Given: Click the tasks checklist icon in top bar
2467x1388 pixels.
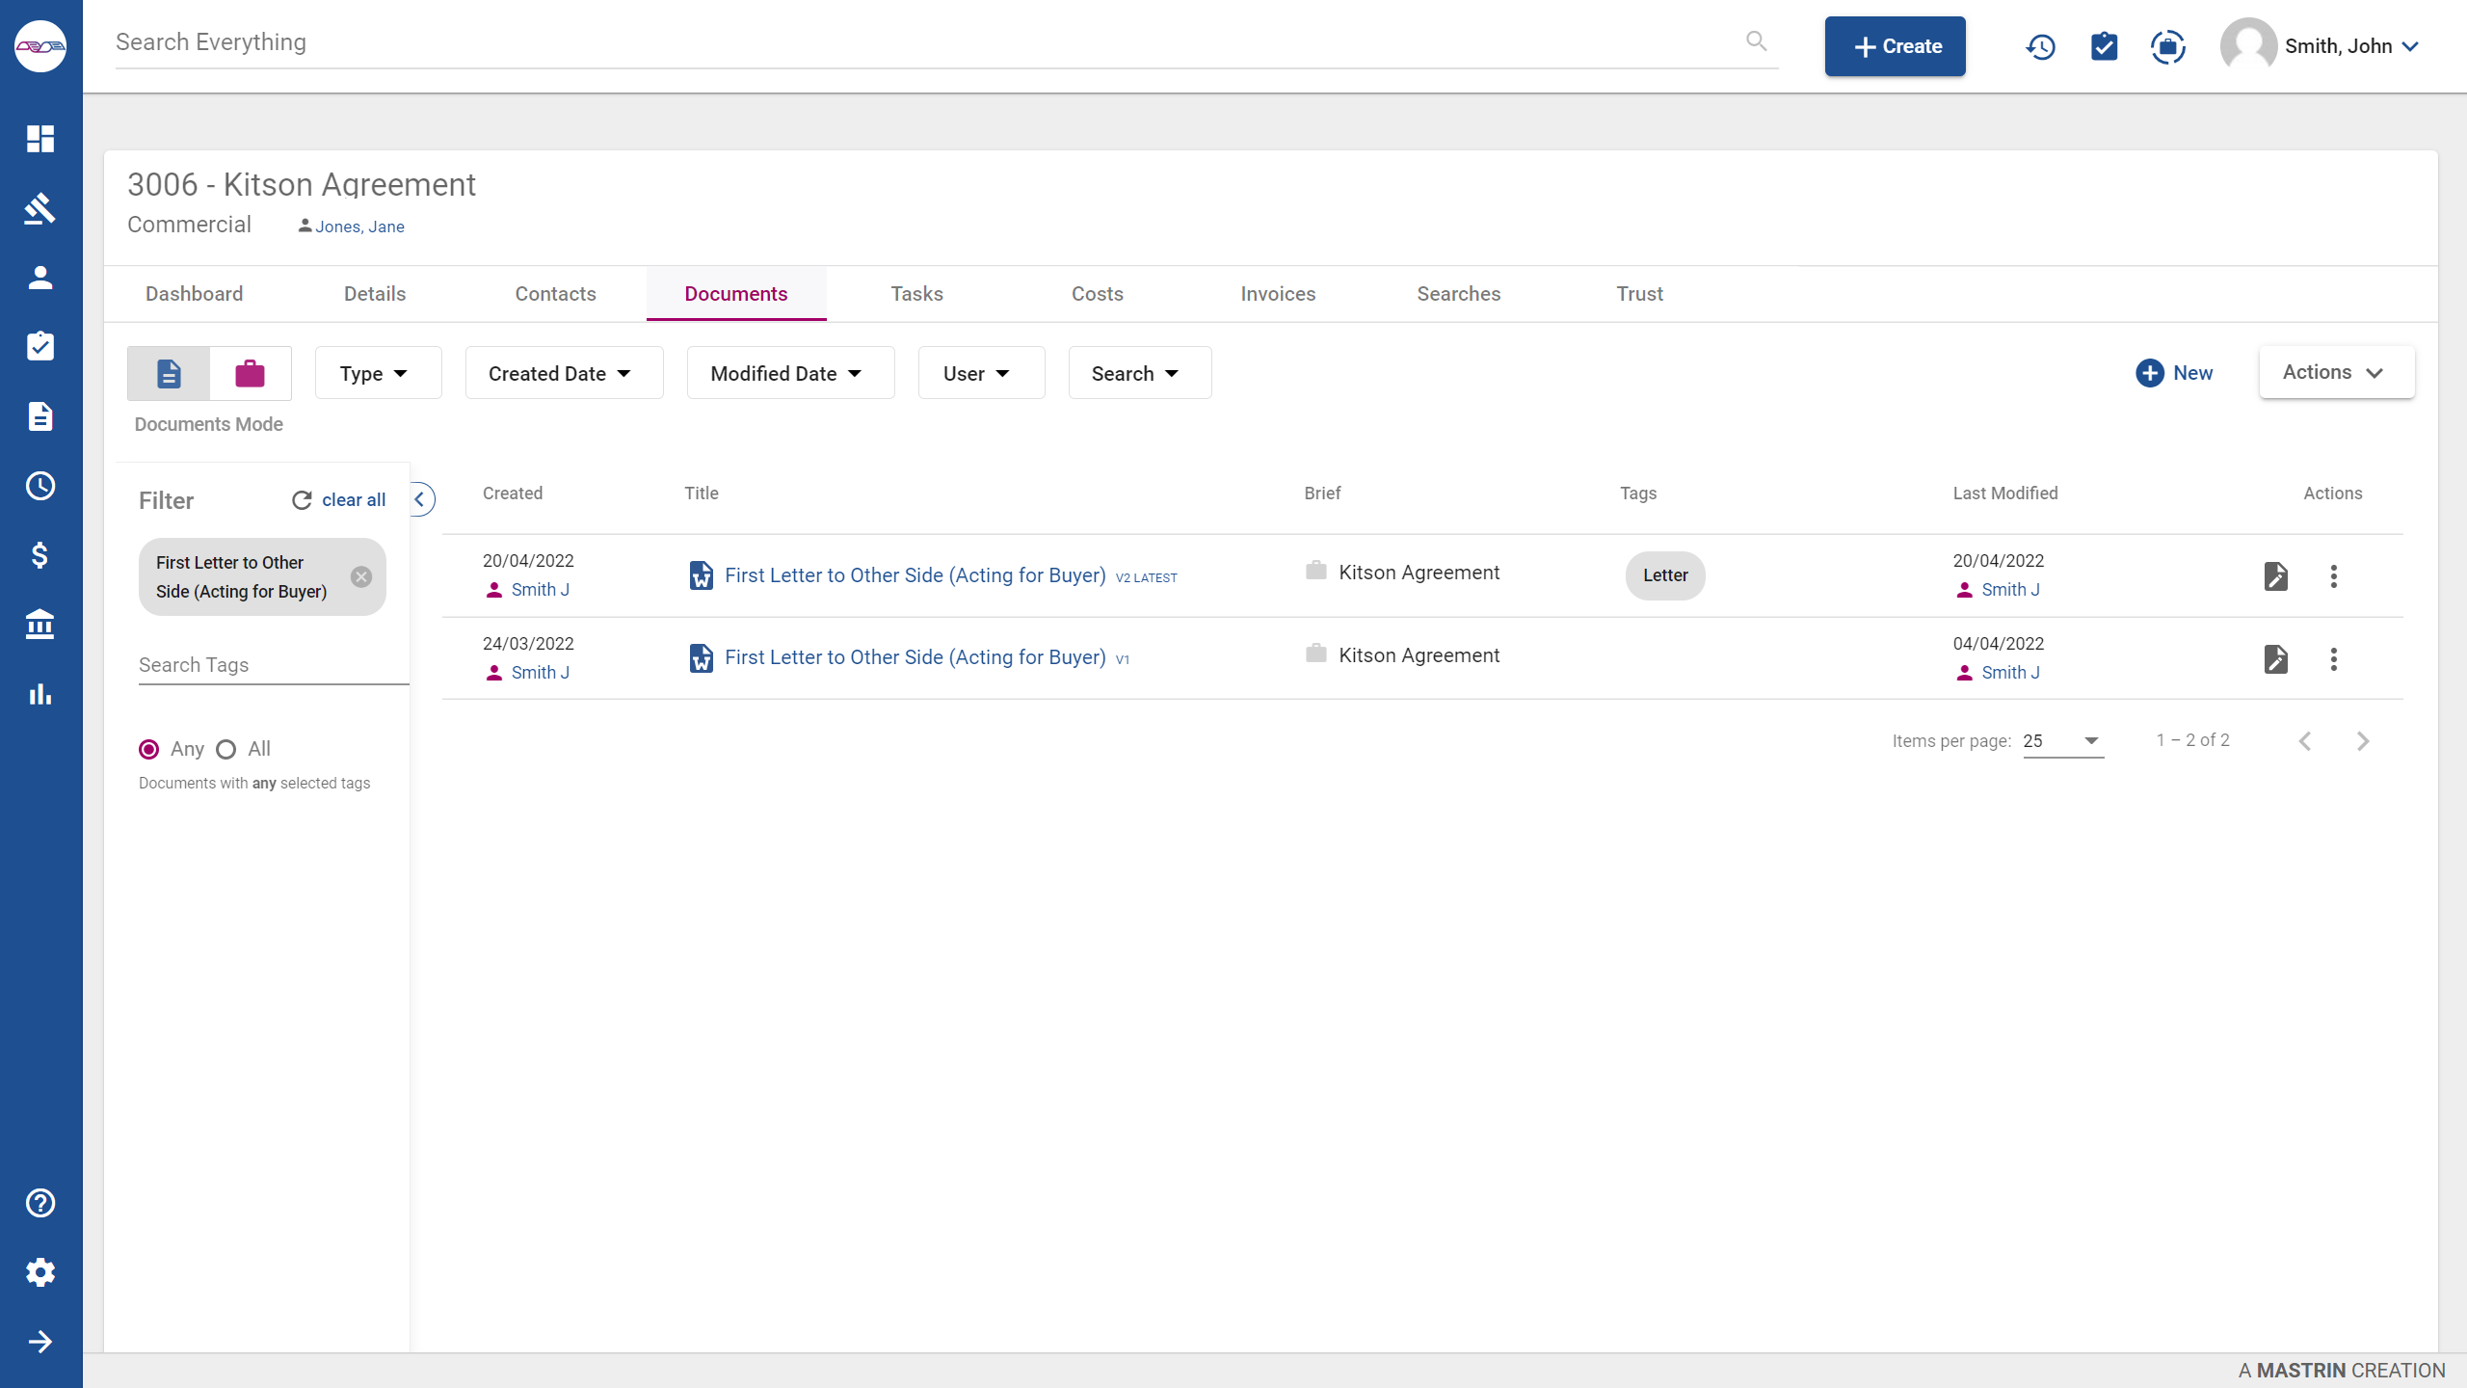Looking at the screenshot, I should (x=2105, y=45).
